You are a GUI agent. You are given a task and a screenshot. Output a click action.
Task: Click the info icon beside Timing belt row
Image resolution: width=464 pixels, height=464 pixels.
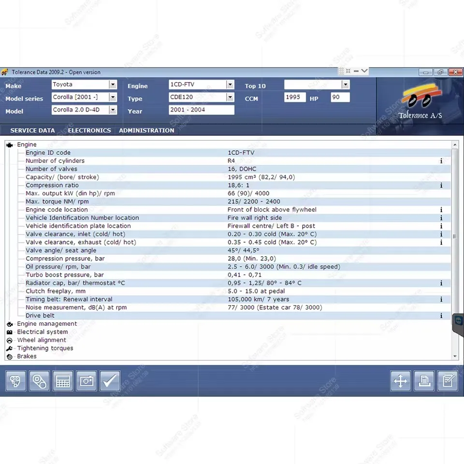click(441, 299)
